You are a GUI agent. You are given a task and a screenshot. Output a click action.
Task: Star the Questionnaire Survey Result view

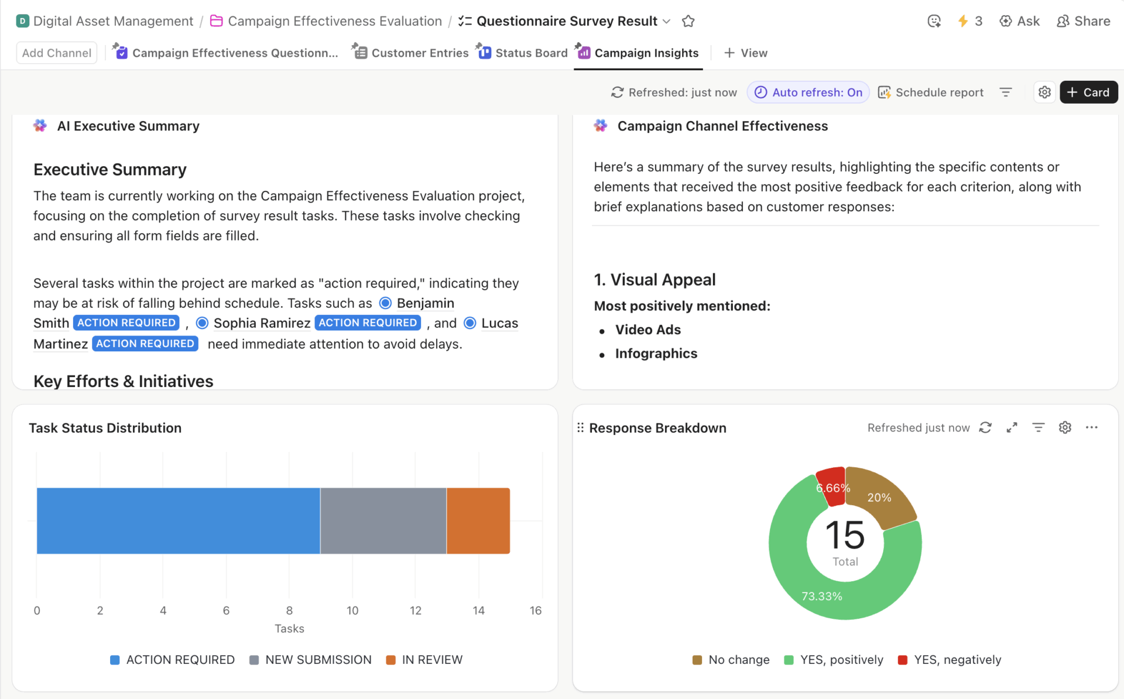[688, 20]
